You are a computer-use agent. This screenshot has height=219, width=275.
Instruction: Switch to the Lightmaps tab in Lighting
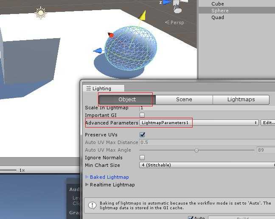[x=241, y=100]
